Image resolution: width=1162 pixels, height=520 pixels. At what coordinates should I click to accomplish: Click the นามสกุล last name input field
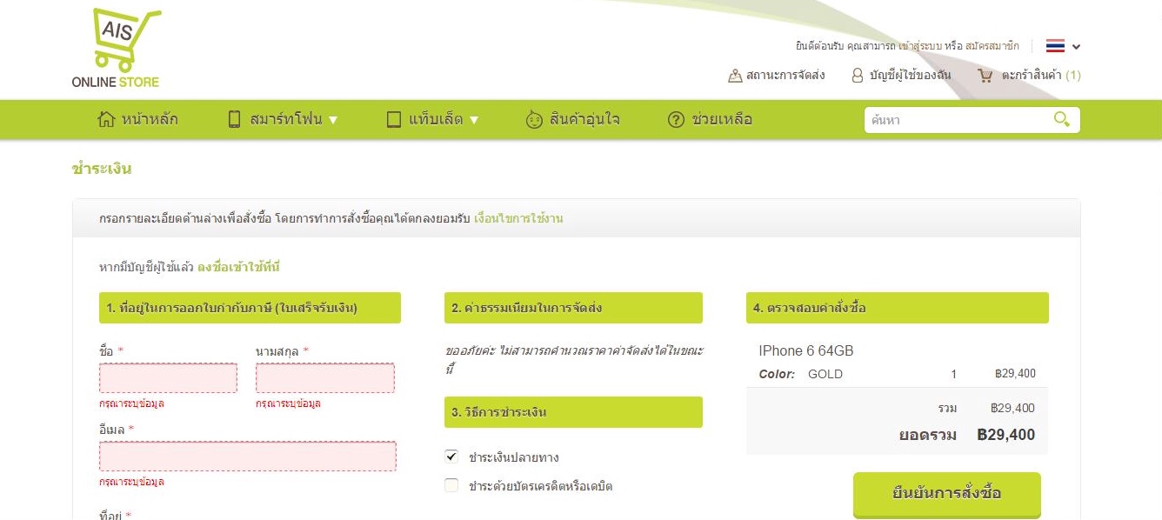pos(325,378)
